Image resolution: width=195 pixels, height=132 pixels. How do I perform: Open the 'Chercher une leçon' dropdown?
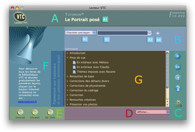tap(81, 33)
